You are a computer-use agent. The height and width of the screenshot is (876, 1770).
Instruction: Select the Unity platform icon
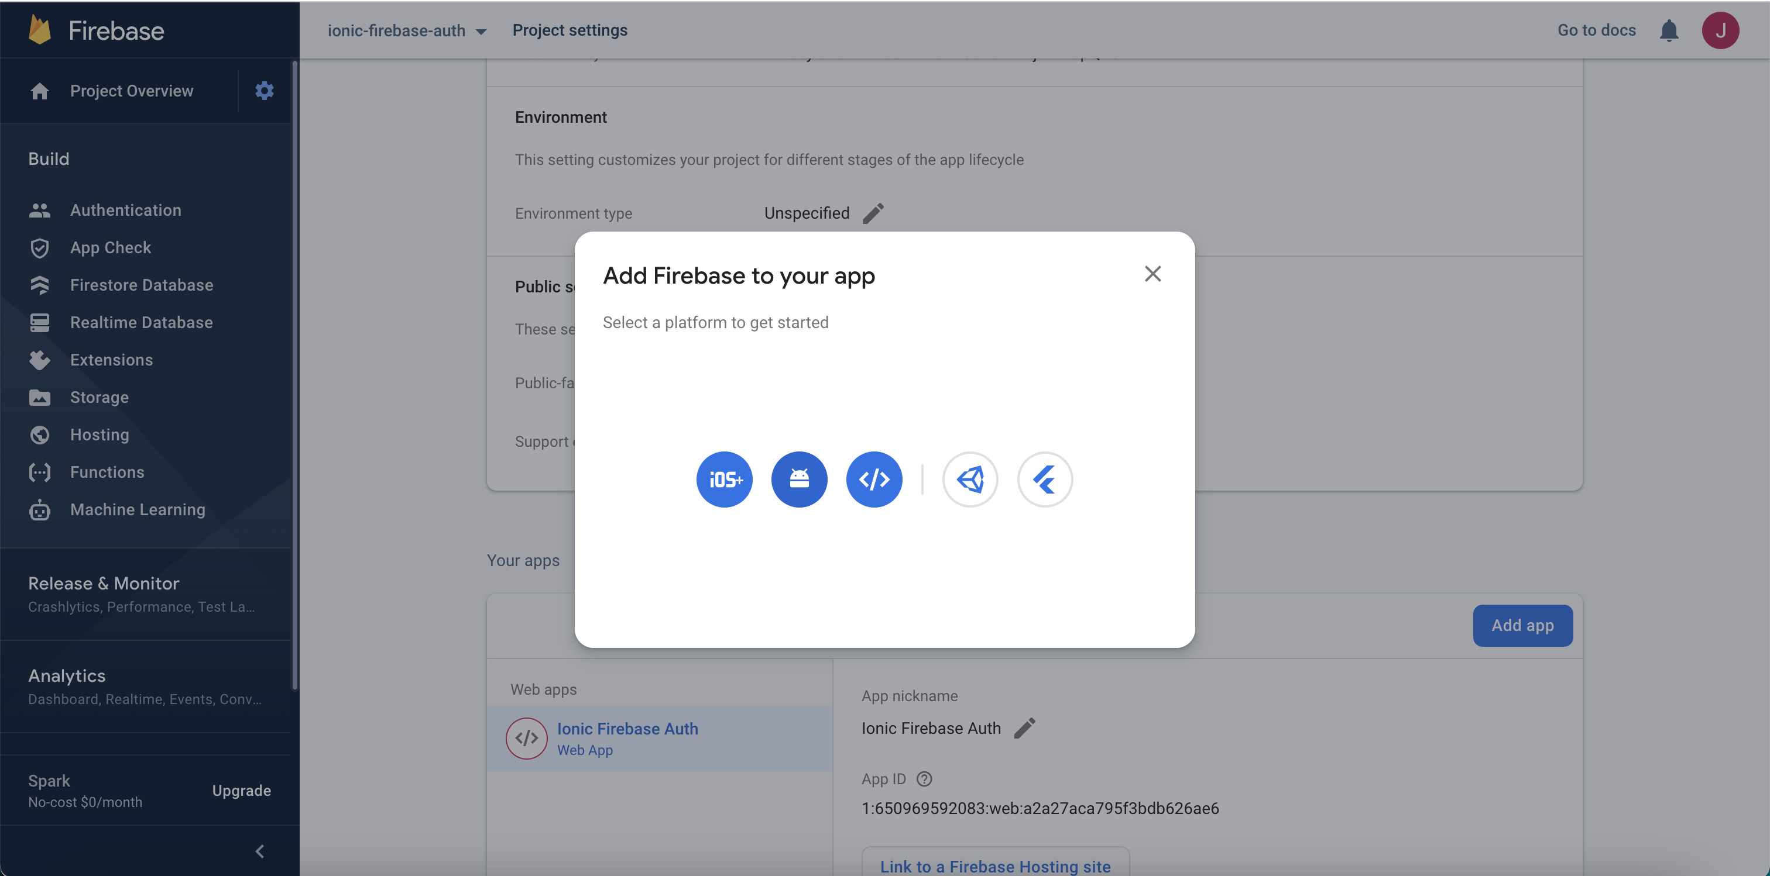970,479
